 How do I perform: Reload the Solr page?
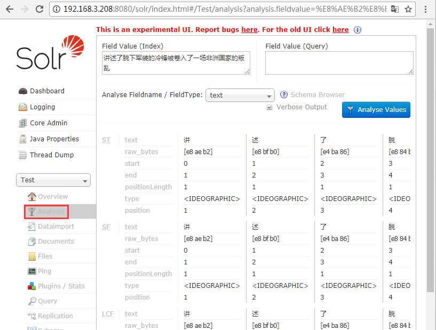pyautogui.click(x=39, y=9)
